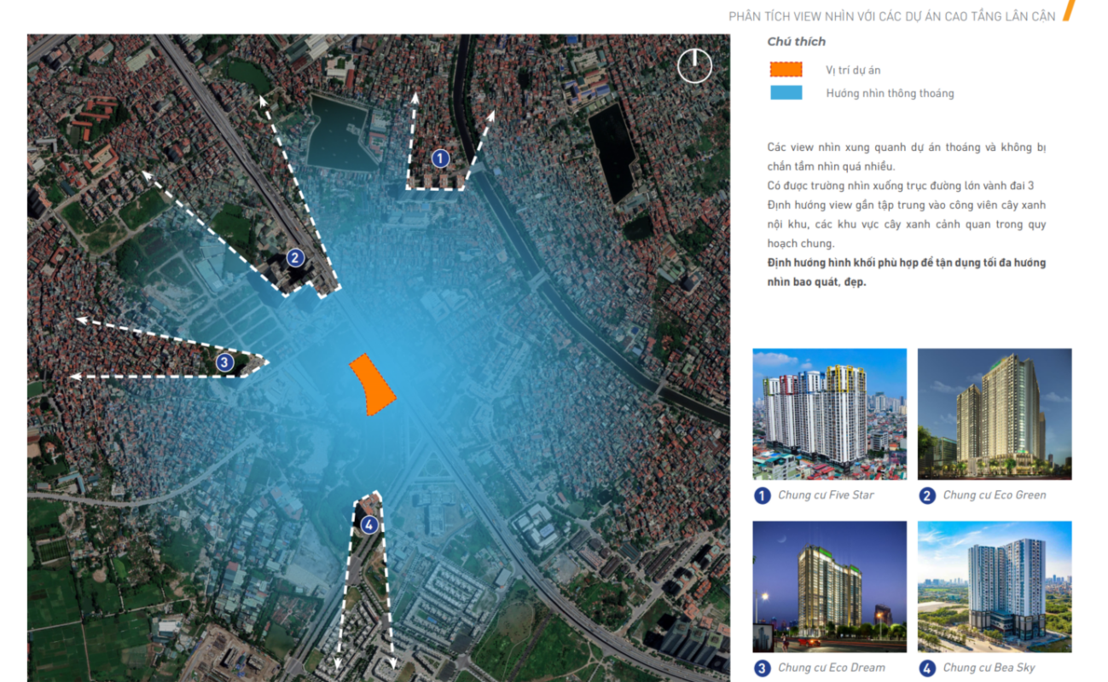Screen dimensions: 1108x682
Task: Click the number 4 badge beside Bea Sky caption
Action: [x=927, y=668]
